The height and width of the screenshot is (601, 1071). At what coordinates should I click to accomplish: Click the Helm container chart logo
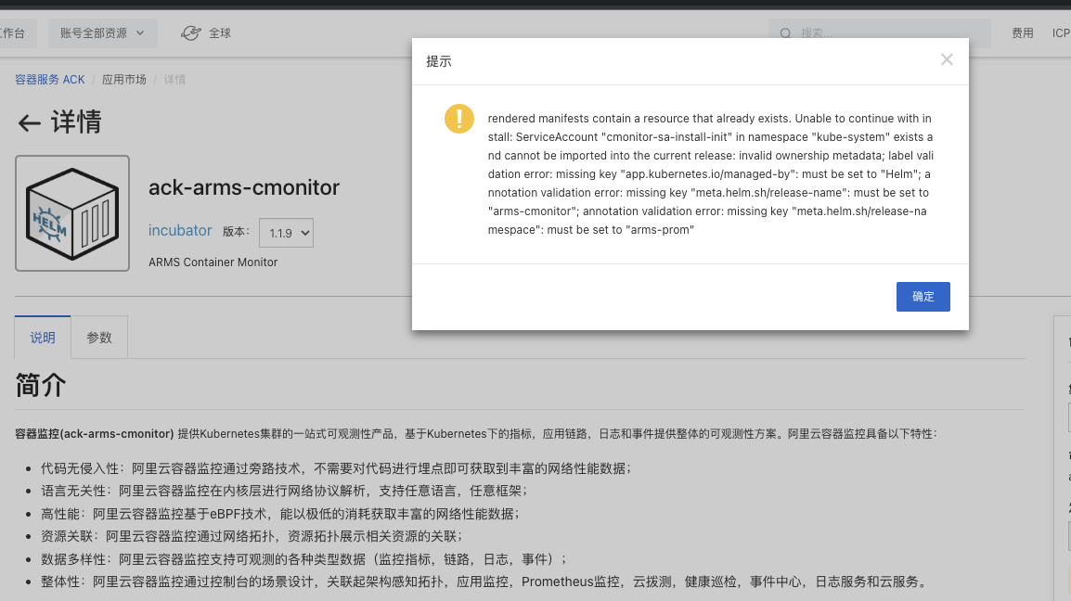[x=72, y=213]
